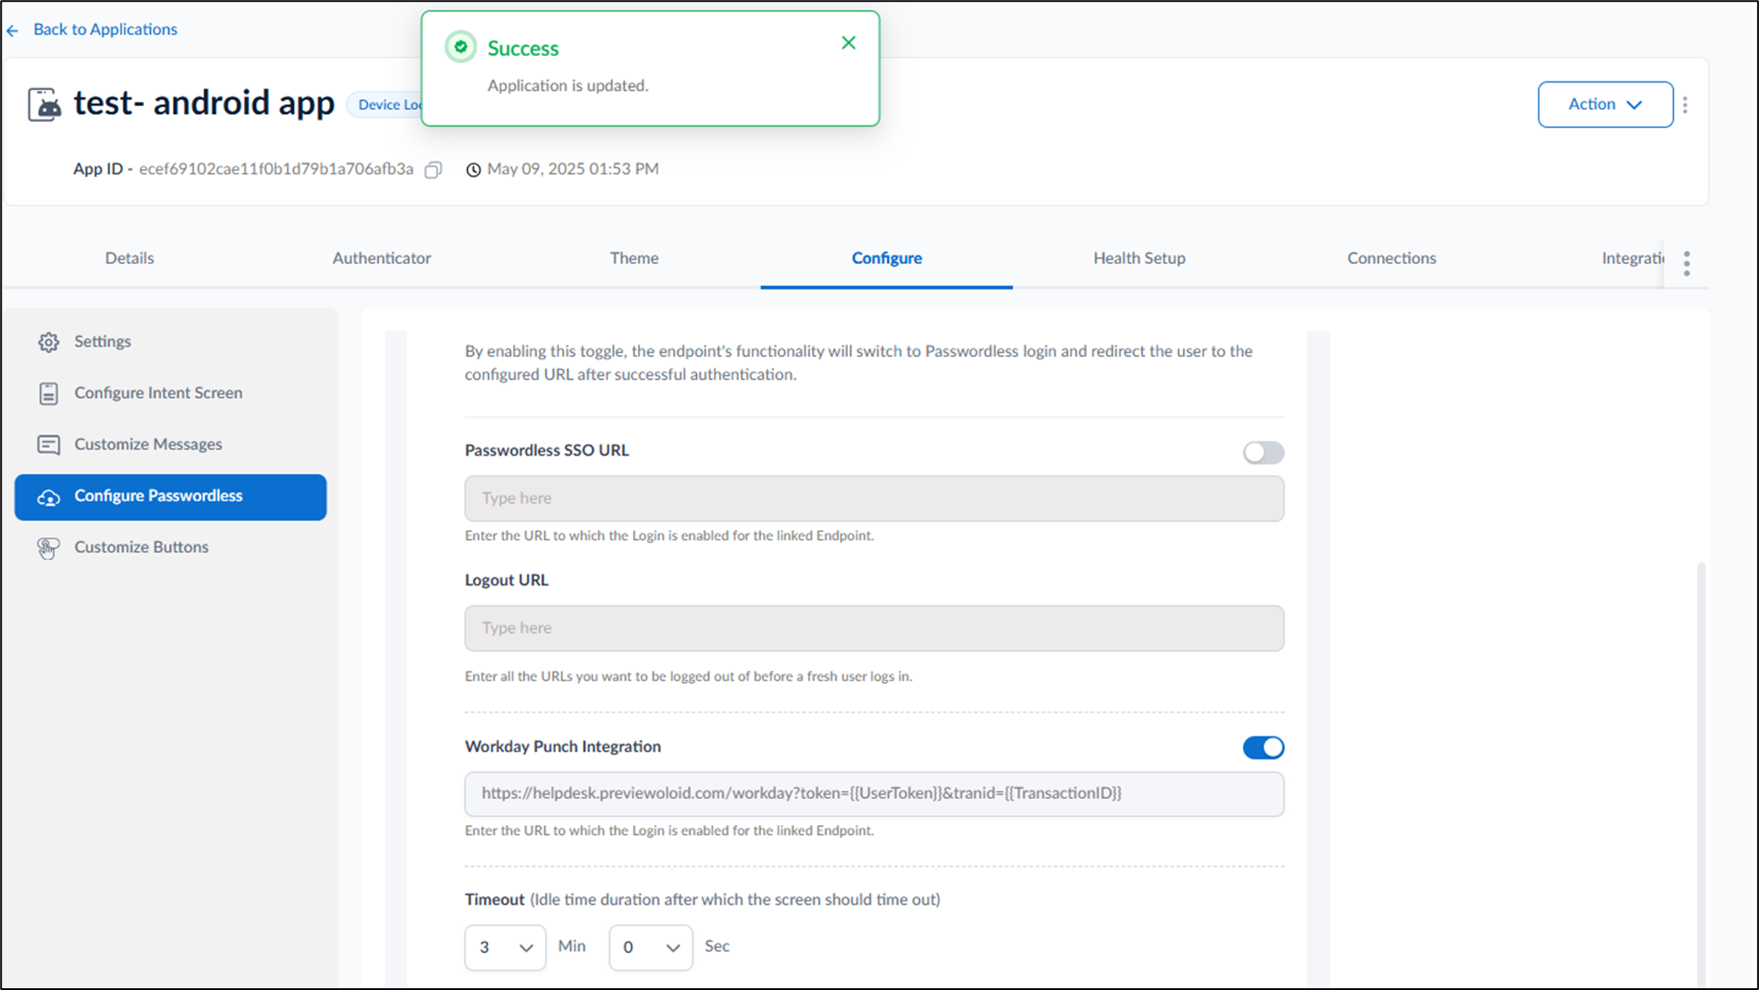Open the kebab menu next to Action
1759x990 pixels.
(1685, 104)
